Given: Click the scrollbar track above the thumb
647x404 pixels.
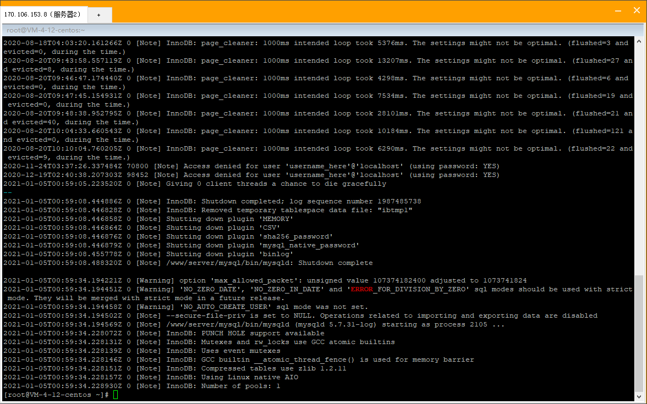Looking at the screenshot, I should 639,160.
